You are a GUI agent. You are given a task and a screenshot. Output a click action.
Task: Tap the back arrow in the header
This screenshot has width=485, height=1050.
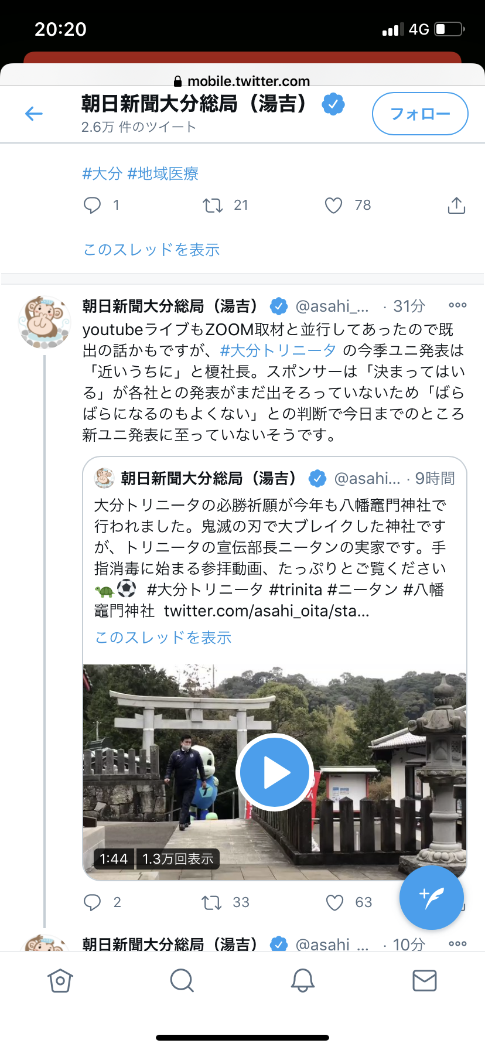click(34, 114)
